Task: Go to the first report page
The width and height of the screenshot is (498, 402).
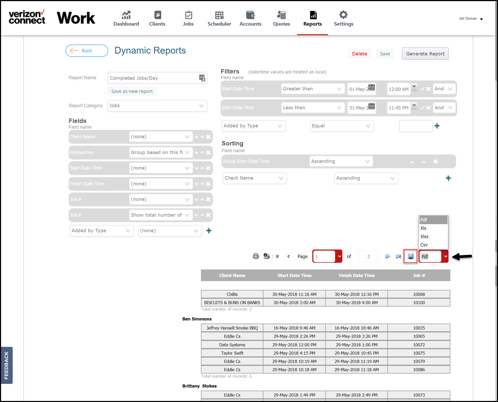Action: coord(278,256)
